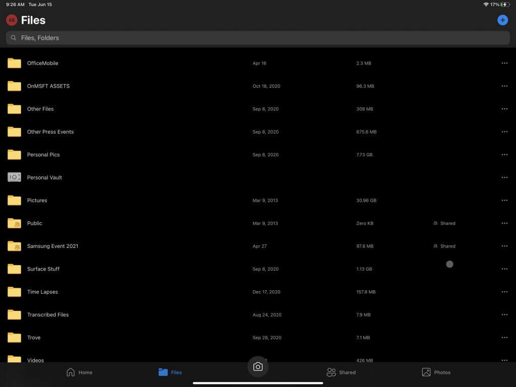Open the Samsung Event 2021 folder icon
The image size is (516, 387).
pos(14,246)
